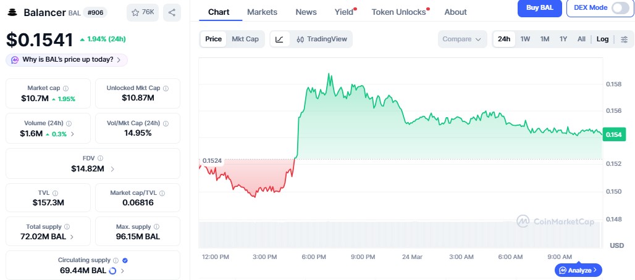
Task: Click the AI icon beside price question
Action: (x=15, y=60)
